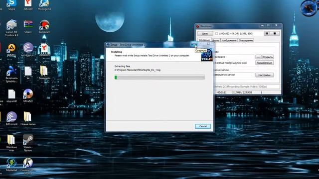The image size is (319, 179).
Task: Switch to the "Видео" tab in Bandicam
Action: pos(216,40)
